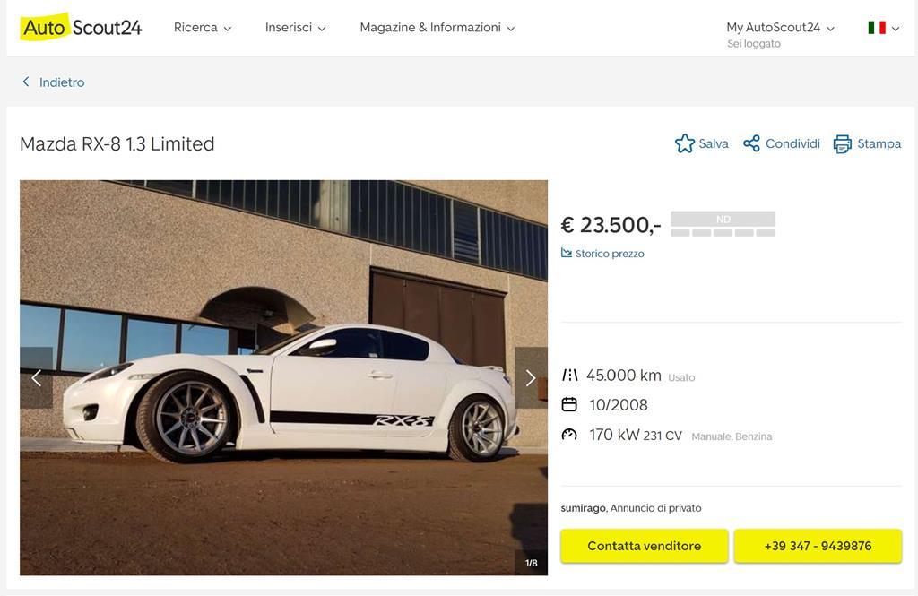Viewport: 918px width, 596px height.
Task: Click the Storico prezzo chart icon
Action: tap(567, 254)
